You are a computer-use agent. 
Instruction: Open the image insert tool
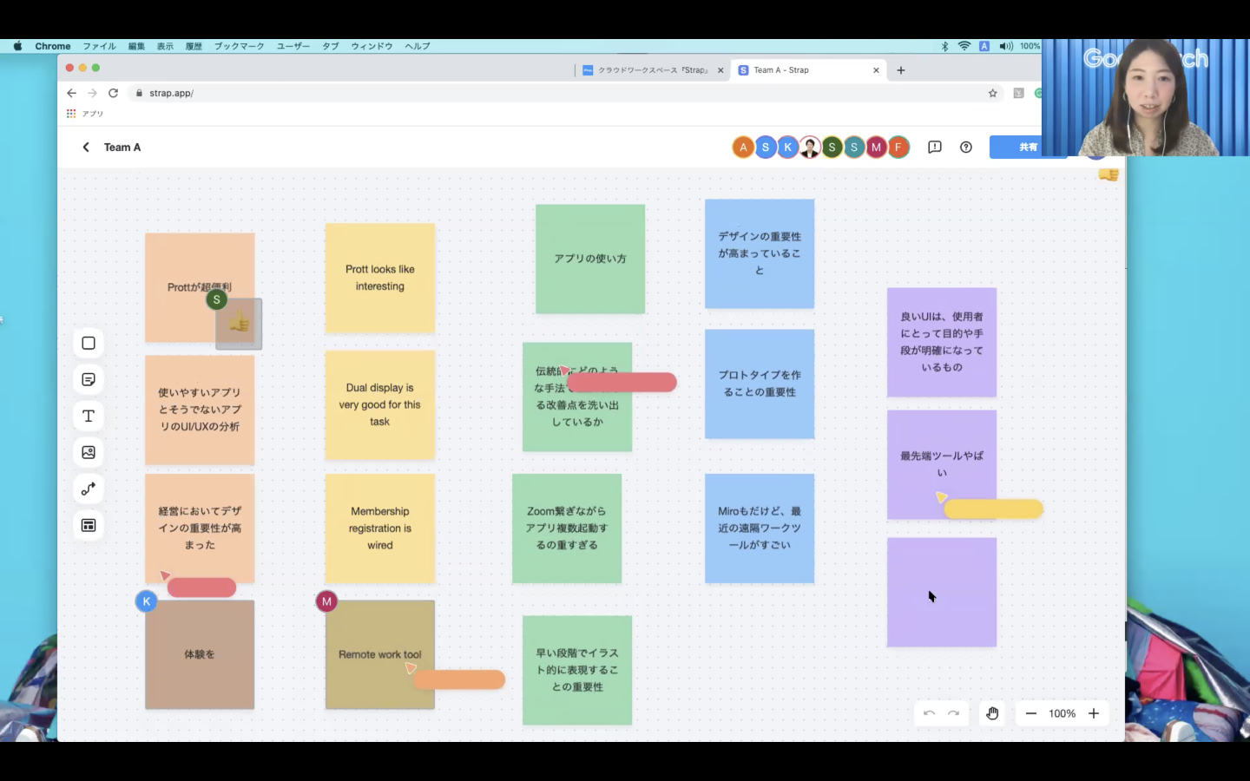point(89,452)
